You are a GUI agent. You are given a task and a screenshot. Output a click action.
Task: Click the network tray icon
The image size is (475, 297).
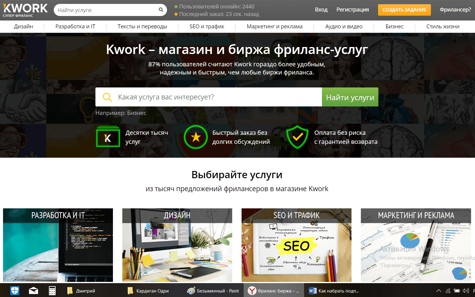click(x=448, y=291)
